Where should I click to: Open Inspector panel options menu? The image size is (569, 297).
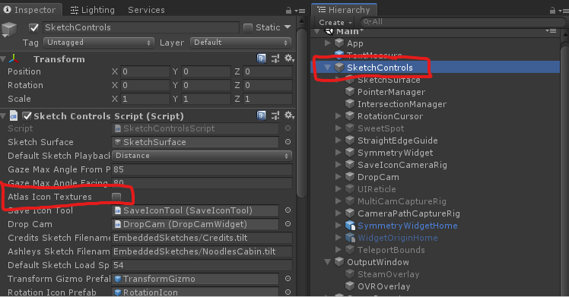pyautogui.click(x=300, y=11)
